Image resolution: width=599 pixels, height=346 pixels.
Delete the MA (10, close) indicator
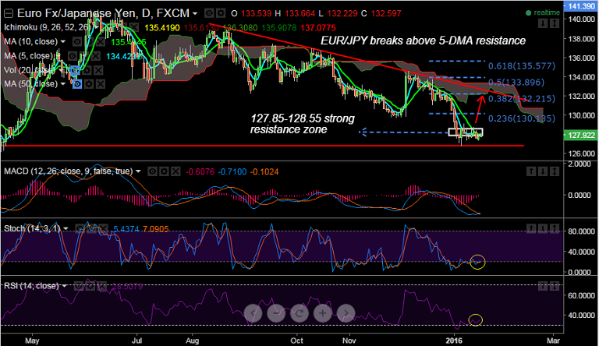[101, 41]
